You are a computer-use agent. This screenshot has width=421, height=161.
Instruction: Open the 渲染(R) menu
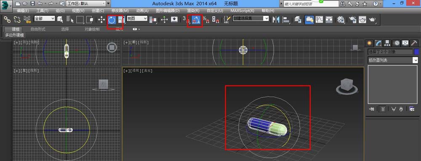(x=193, y=11)
